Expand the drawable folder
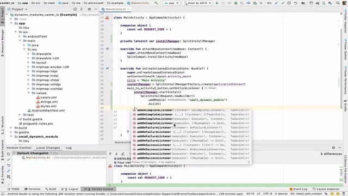The image size is (348, 196). [x=29, y=54]
